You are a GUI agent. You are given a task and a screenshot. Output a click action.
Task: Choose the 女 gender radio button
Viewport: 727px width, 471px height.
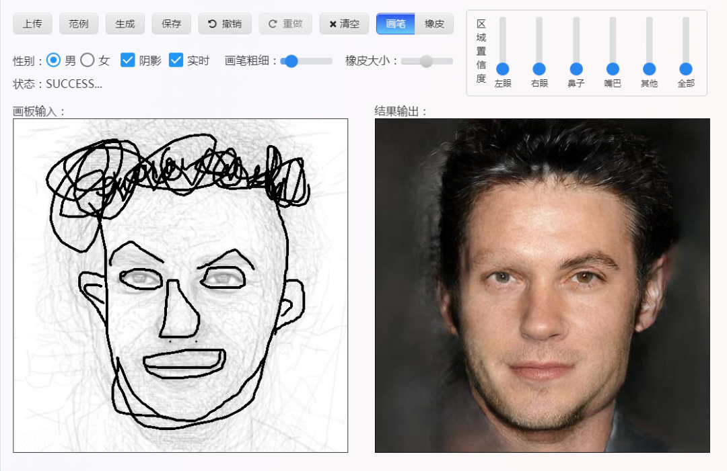[x=88, y=60]
